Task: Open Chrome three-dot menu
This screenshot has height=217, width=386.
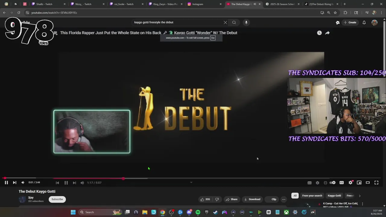Action: click(x=381, y=13)
